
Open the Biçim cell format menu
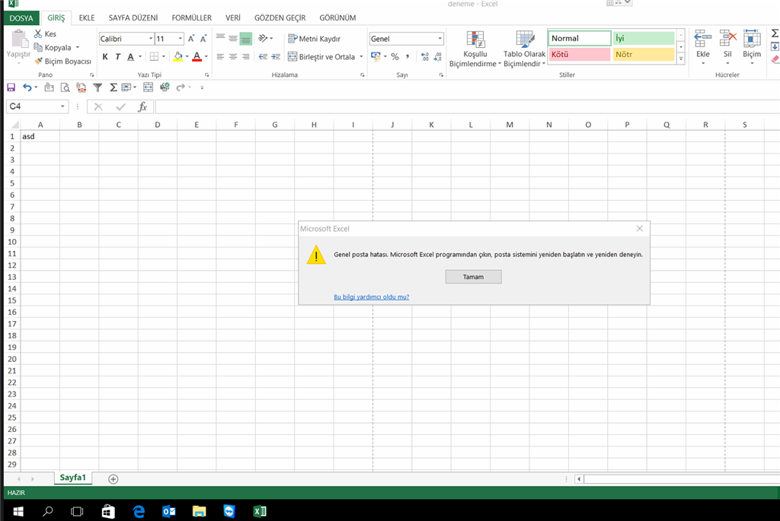(752, 47)
